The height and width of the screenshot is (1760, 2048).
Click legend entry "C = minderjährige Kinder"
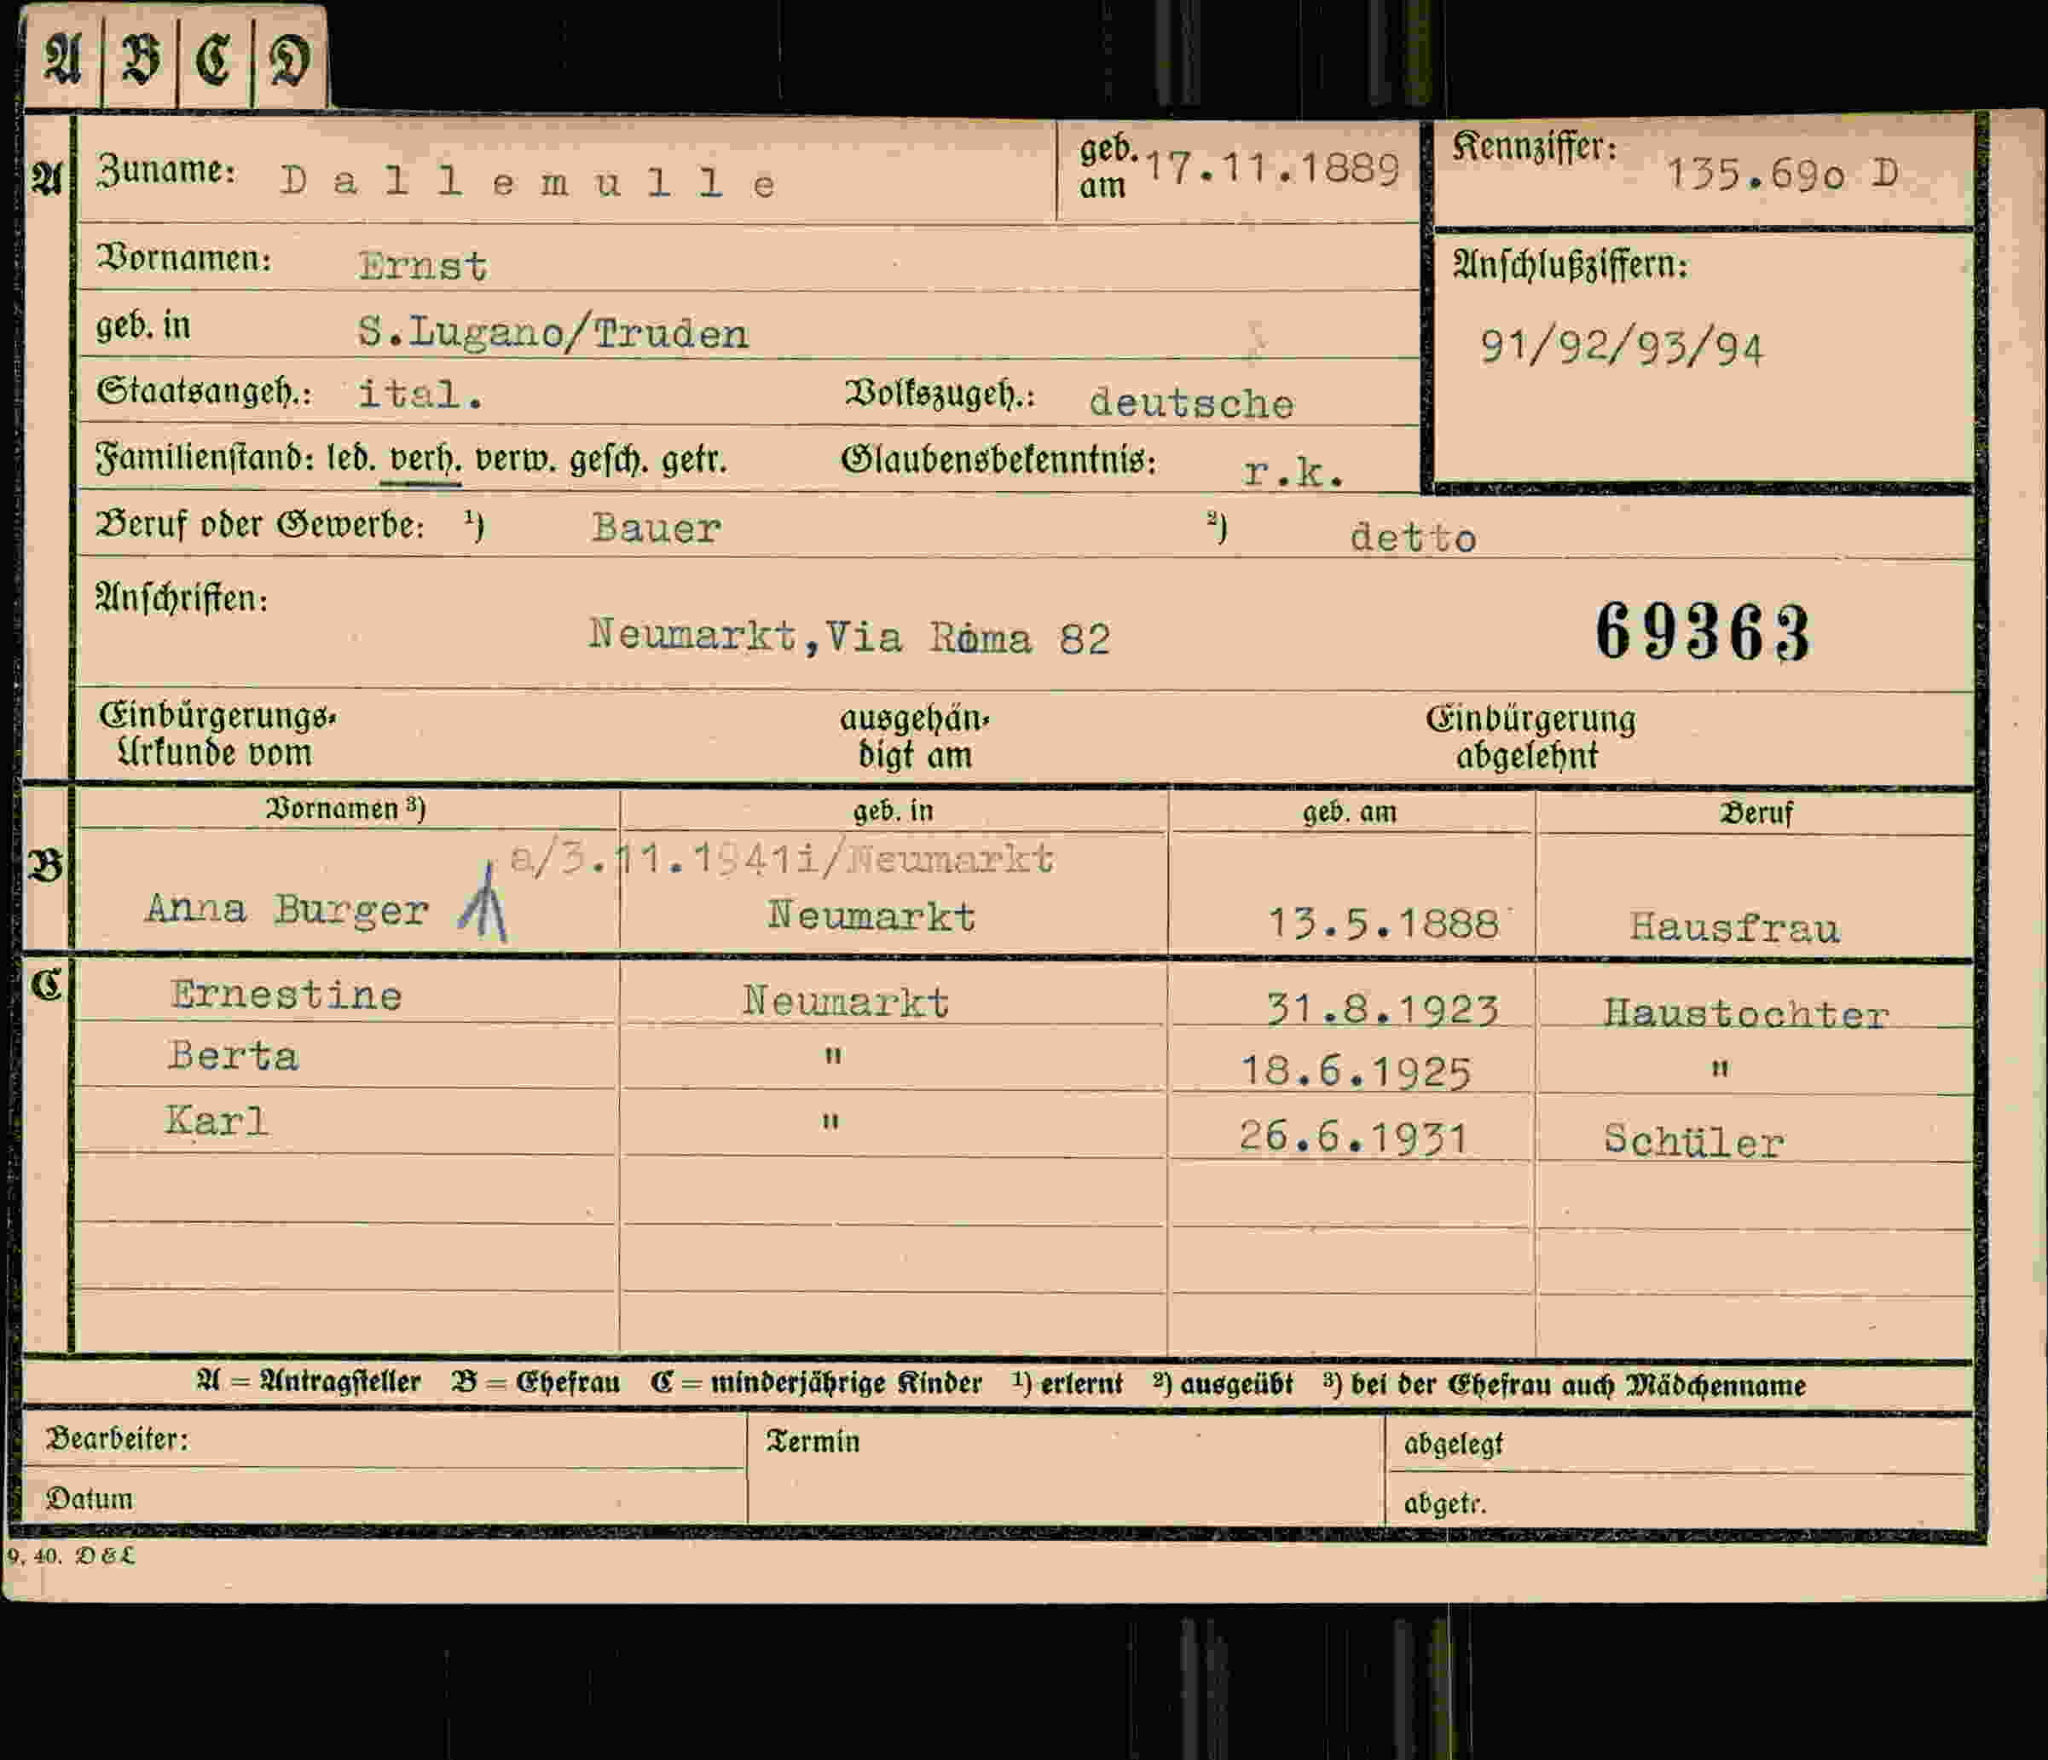(817, 1382)
